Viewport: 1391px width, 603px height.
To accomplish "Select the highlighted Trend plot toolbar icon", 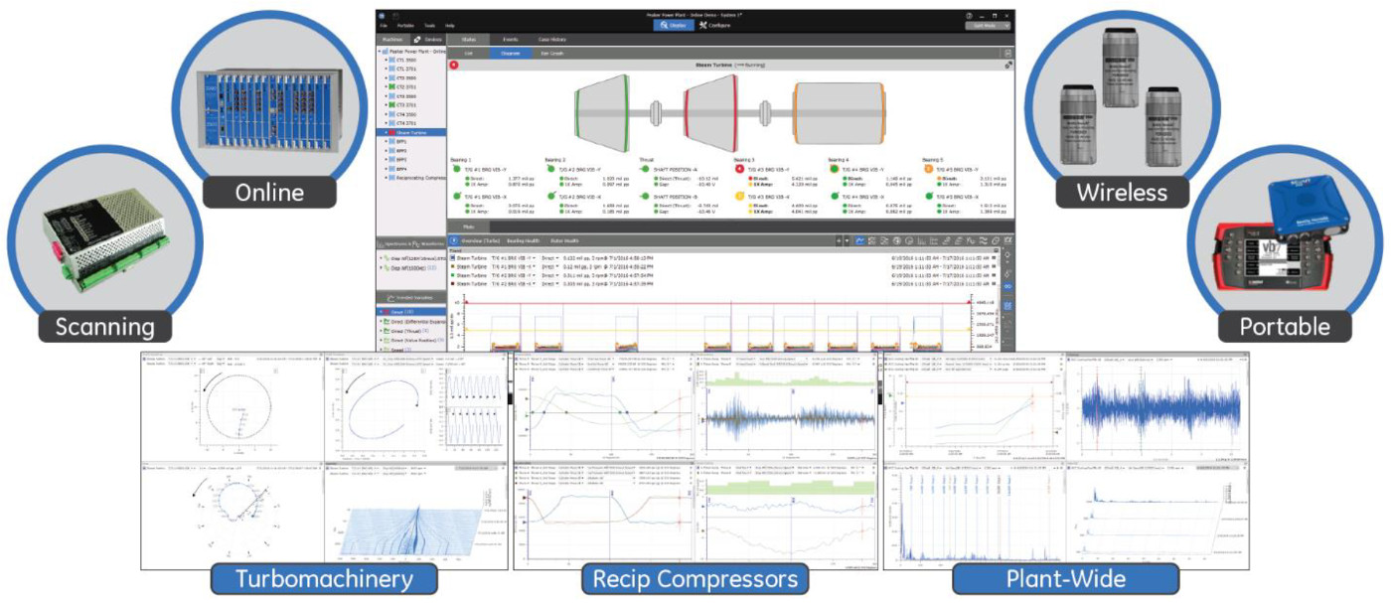I will (x=859, y=240).
